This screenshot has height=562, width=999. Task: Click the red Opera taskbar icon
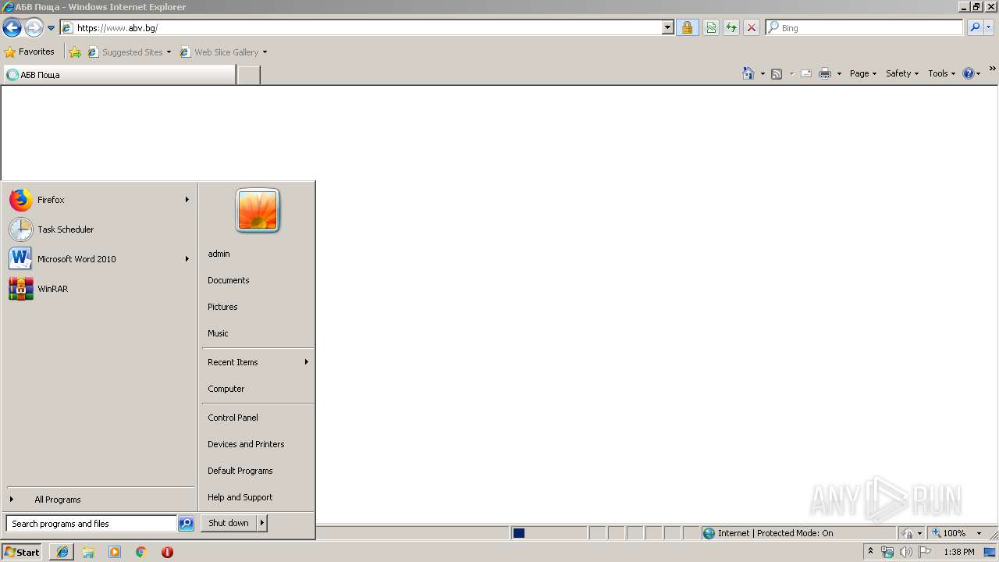coord(167,552)
